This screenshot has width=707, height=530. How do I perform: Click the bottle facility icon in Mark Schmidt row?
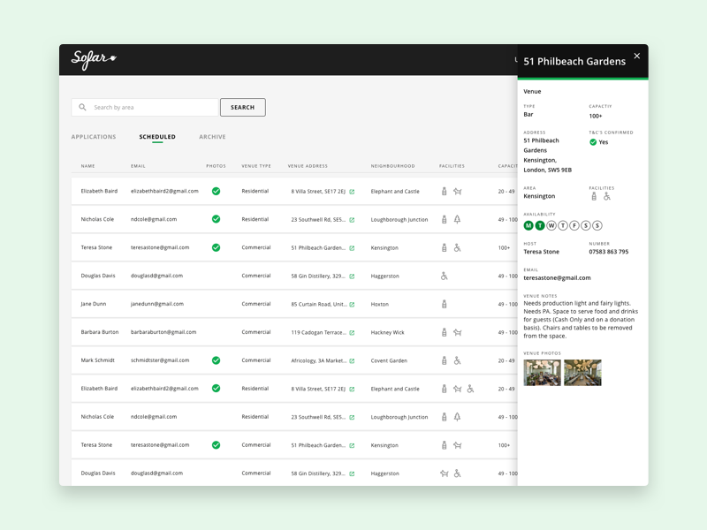445,360
